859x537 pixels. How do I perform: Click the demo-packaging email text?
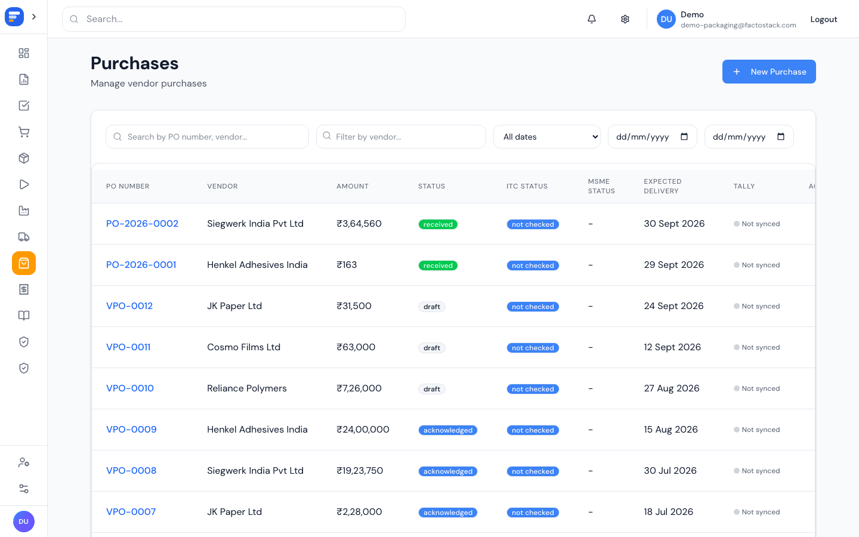point(739,25)
